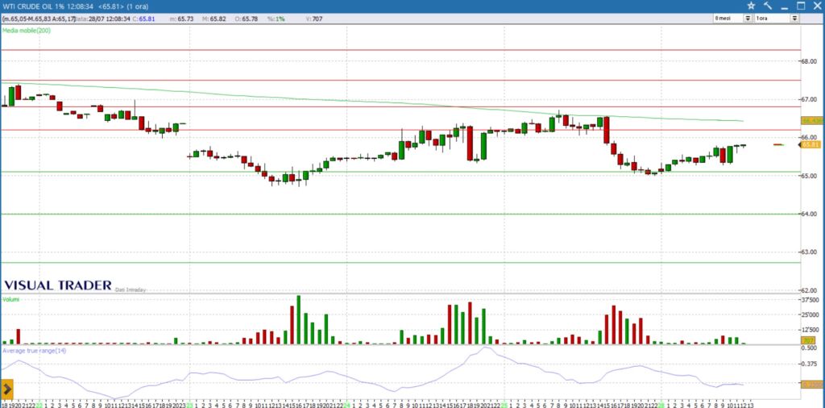The height and width of the screenshot is (408, 825).
Task: Open the '8 mesi' period dropdown
Action: (x=747, y=19)
